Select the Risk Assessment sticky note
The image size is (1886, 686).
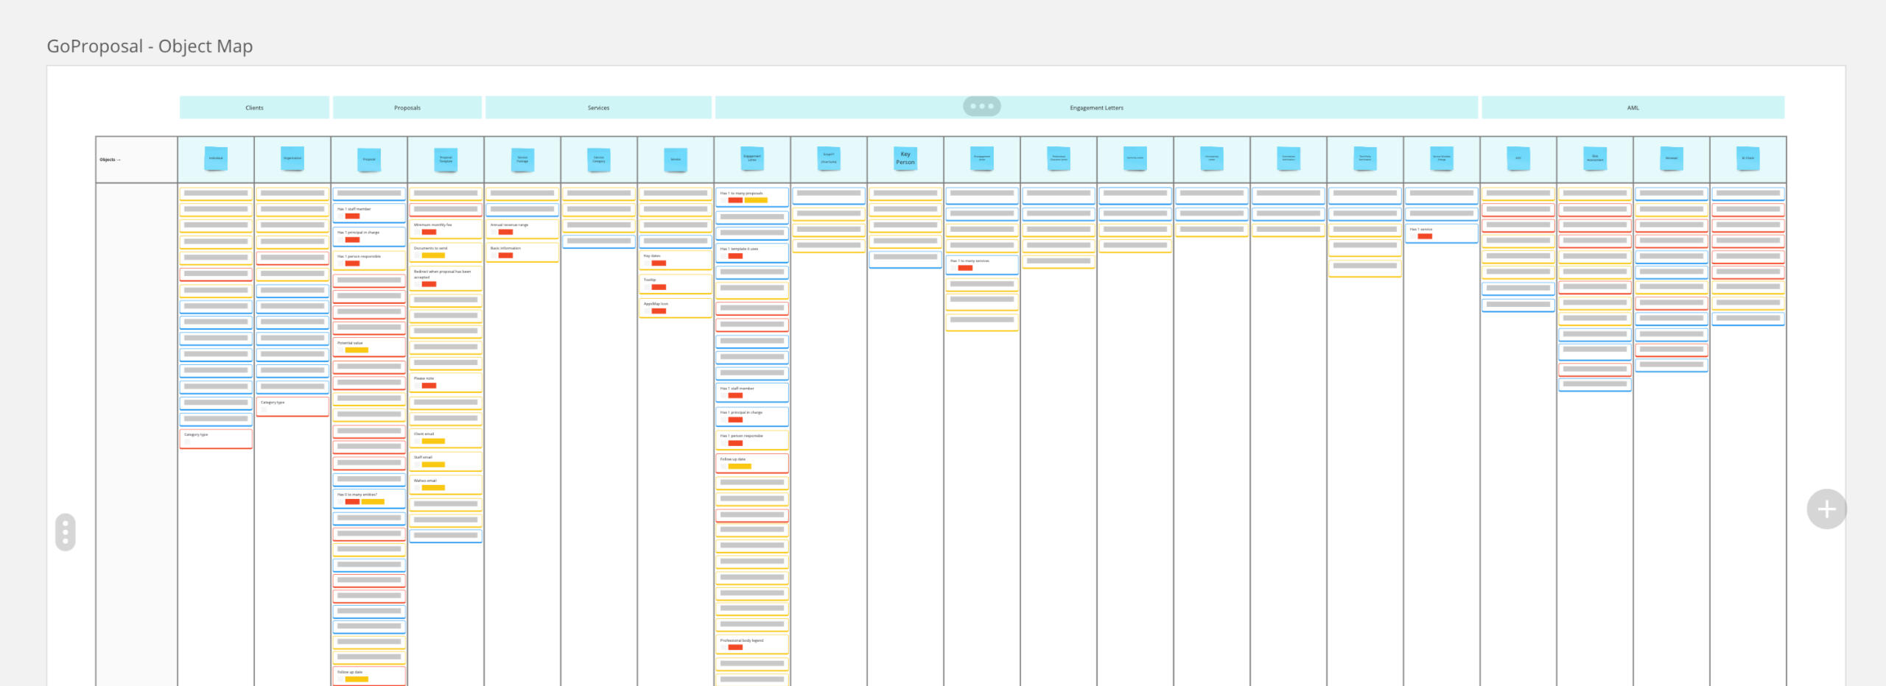1595,158
